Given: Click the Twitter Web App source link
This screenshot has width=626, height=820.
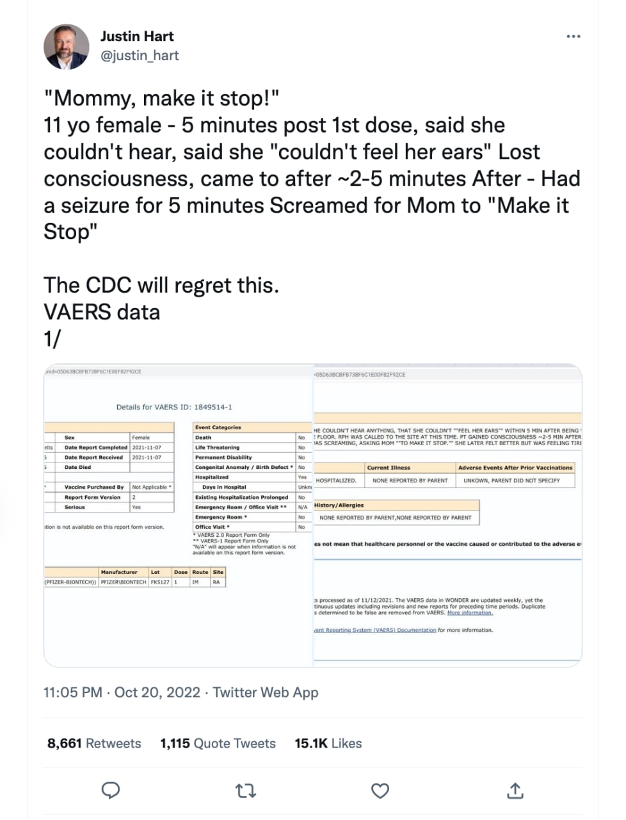Looking at the screenshot, I should pyautogui.click(x=266, y=693).
